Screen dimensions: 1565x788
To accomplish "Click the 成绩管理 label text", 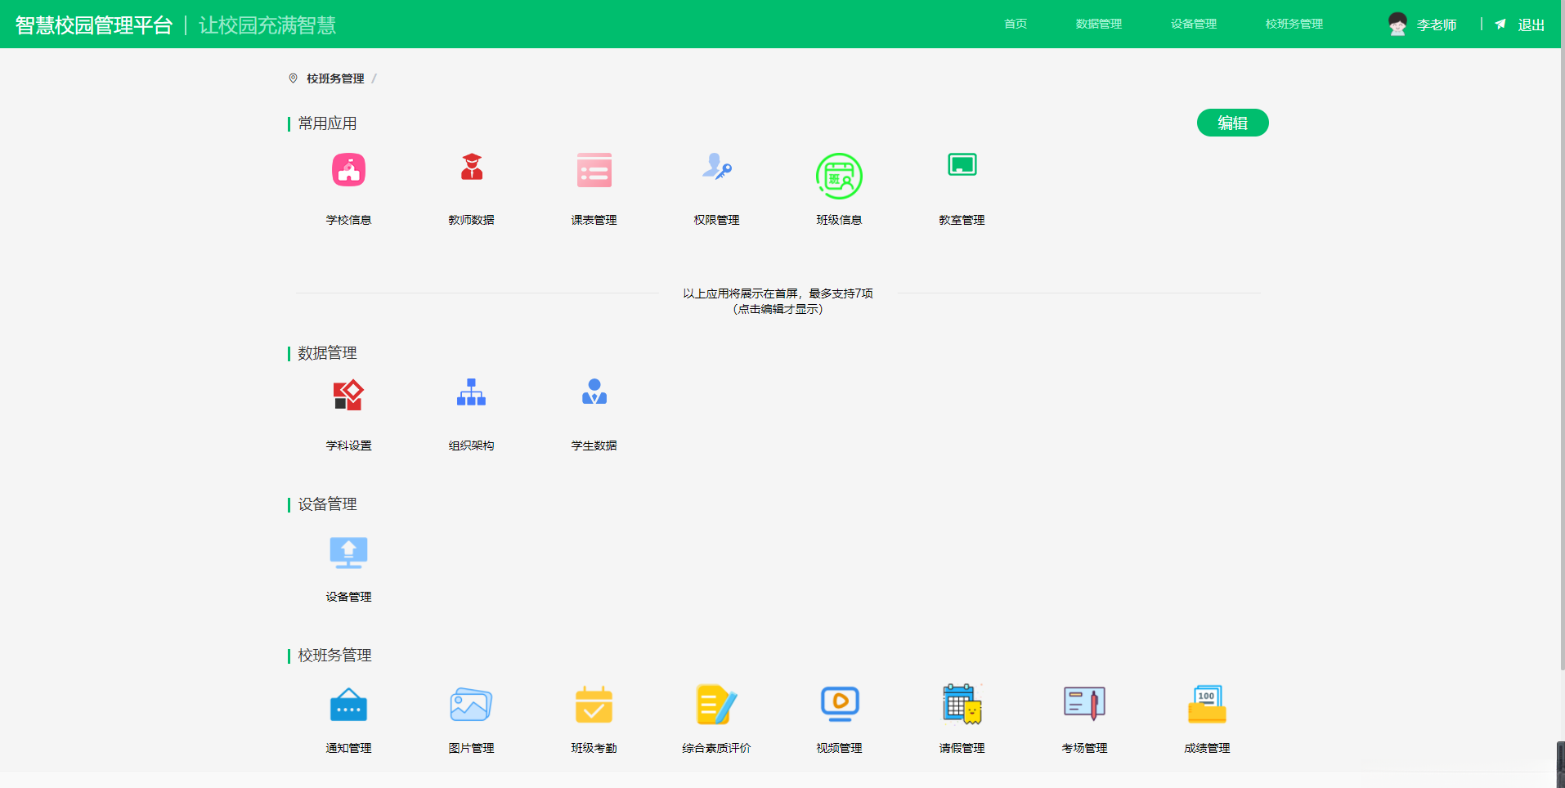I will 1208,748.
